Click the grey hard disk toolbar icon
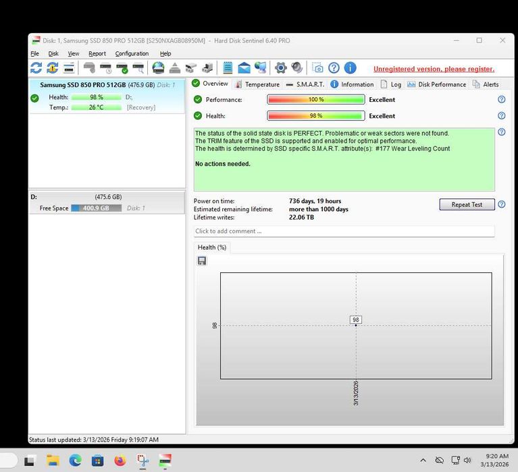518x472 pixels. pos(89,68)
